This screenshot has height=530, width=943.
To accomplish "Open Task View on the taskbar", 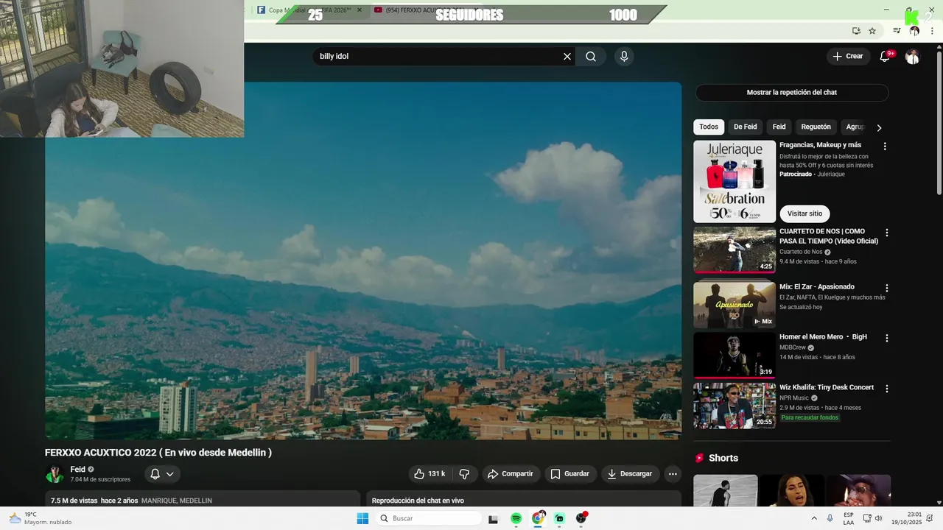I will [x=494, y=518].
